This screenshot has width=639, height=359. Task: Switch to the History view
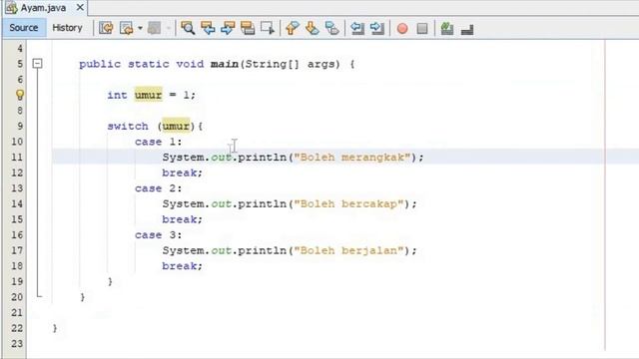coord(67,28)
